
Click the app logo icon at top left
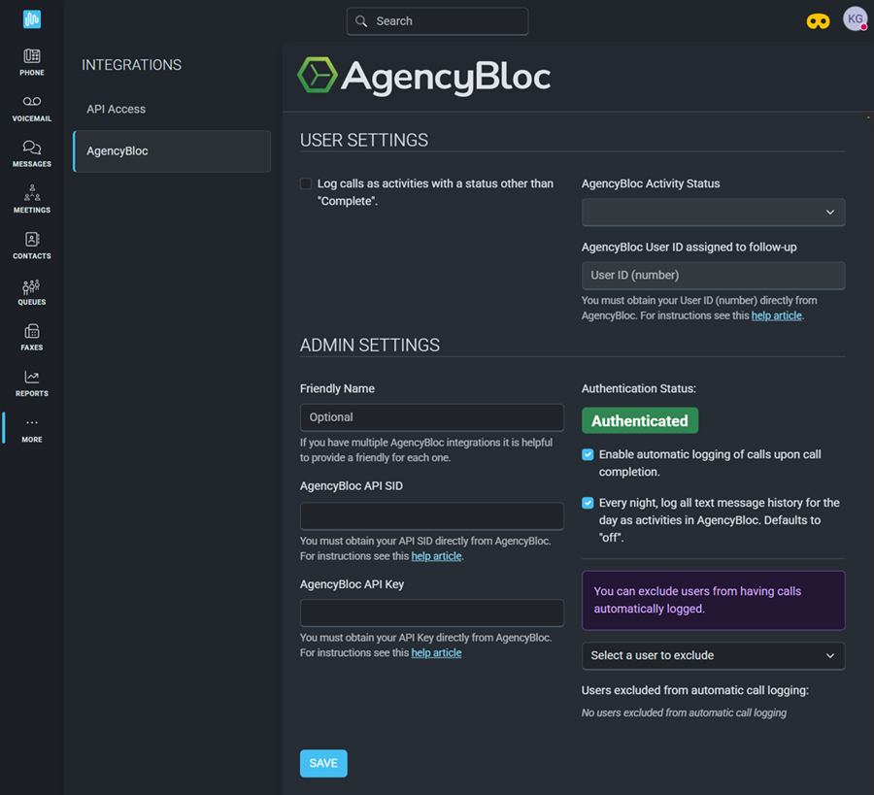pyautogui.click(x=32, y=19)
